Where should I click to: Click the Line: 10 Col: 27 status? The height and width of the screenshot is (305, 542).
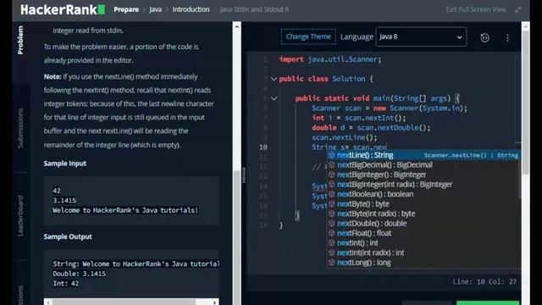pyautogui.click(x=484, y=282)
